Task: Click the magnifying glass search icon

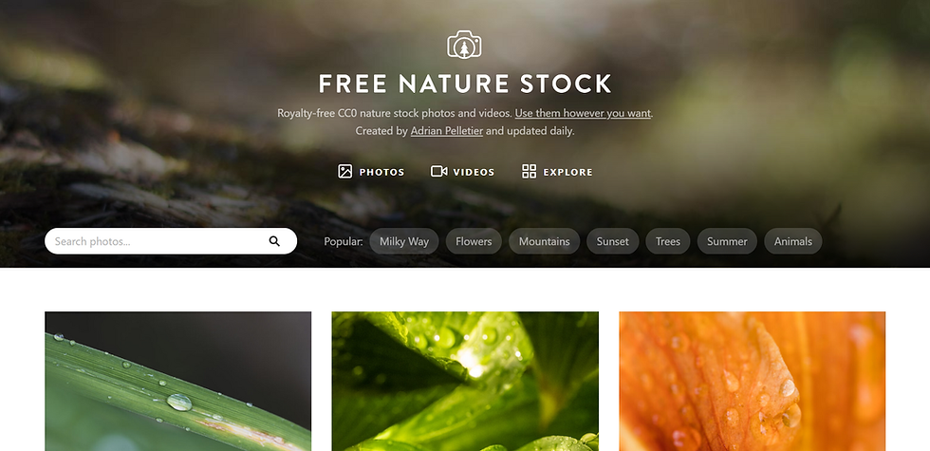Action: [x=274, y=241]
